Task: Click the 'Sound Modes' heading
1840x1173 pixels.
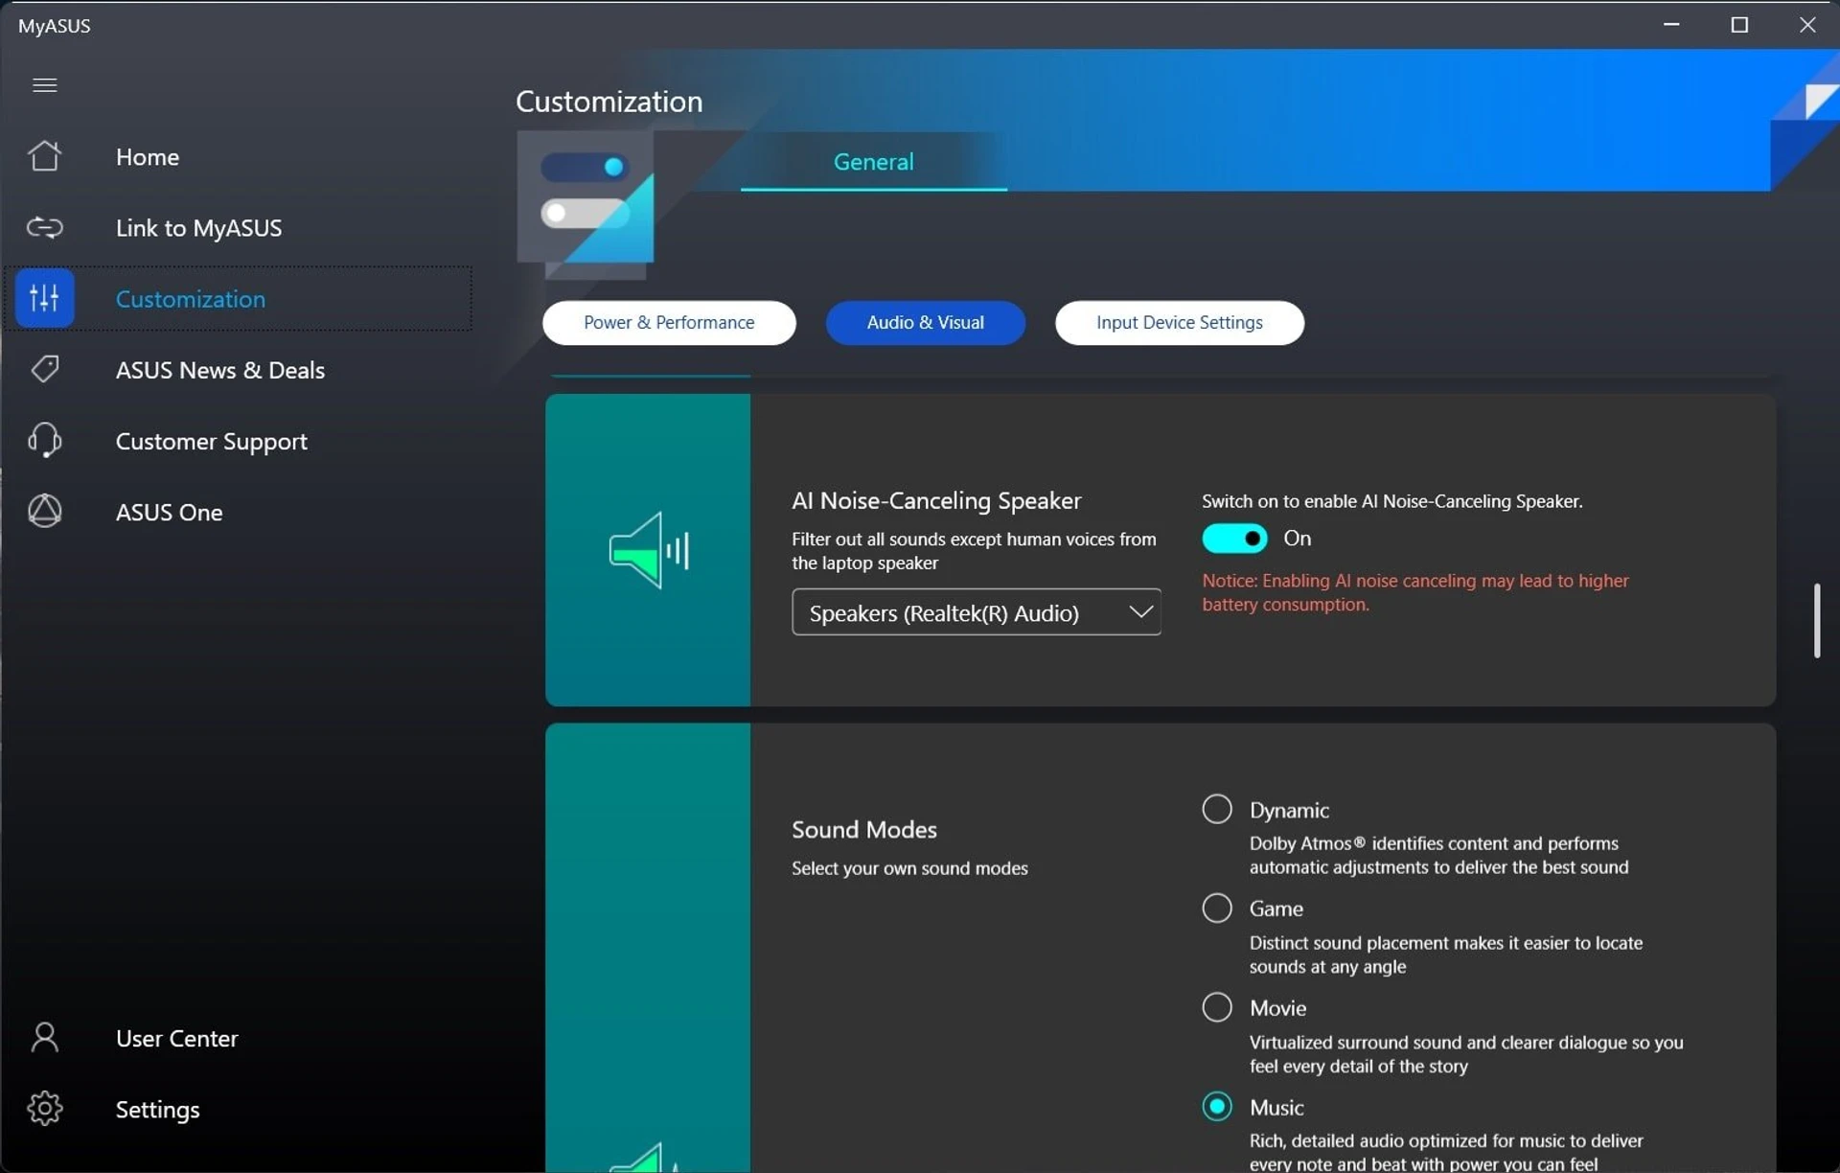Action: point(863,829)
